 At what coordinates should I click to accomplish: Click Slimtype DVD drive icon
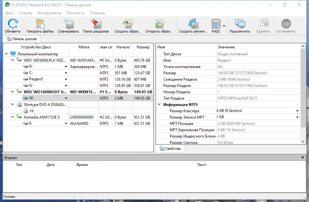pos(19,104)
